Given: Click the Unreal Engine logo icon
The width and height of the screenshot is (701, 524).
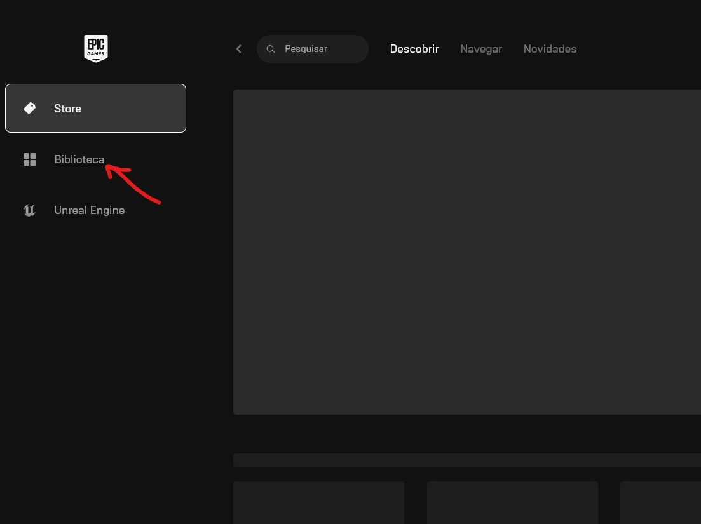Looking at the screenshot, I should click(x=29, y=210).
